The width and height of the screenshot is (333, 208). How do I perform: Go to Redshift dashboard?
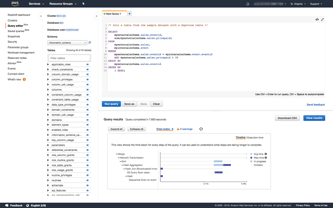[x=19, y=15]
